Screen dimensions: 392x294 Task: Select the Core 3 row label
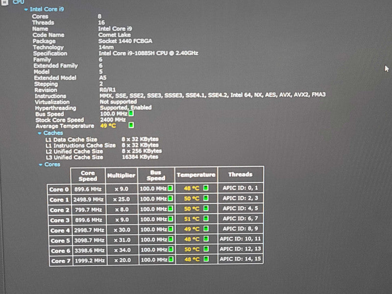(x=60, y=220)
